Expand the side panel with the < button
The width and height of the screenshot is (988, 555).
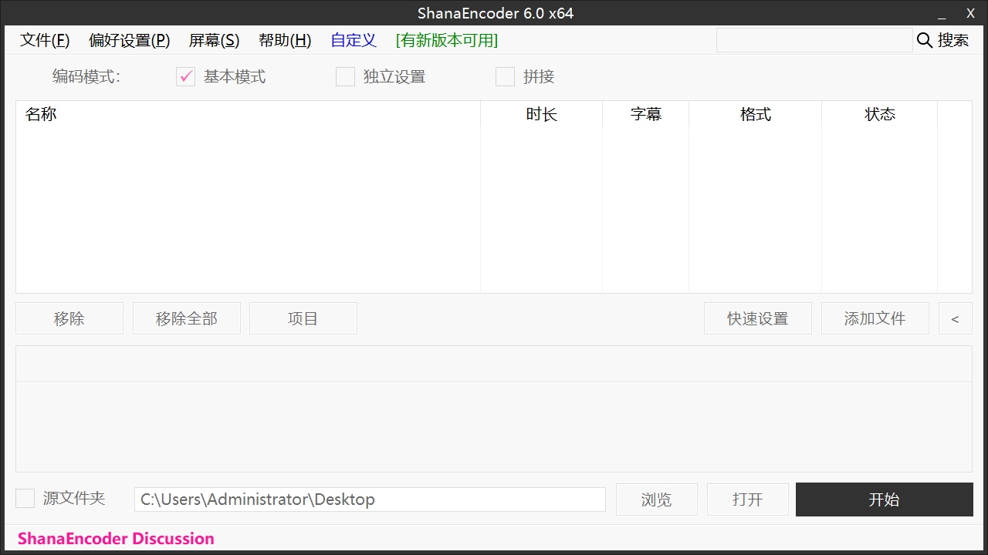tap(956, 318)
